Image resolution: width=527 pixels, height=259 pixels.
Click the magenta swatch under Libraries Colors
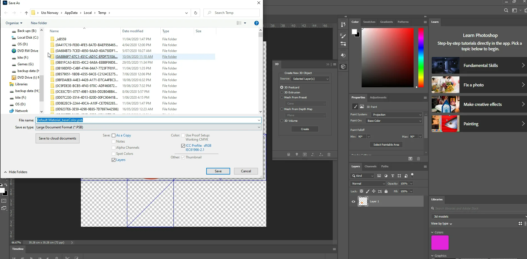(440, 243)
